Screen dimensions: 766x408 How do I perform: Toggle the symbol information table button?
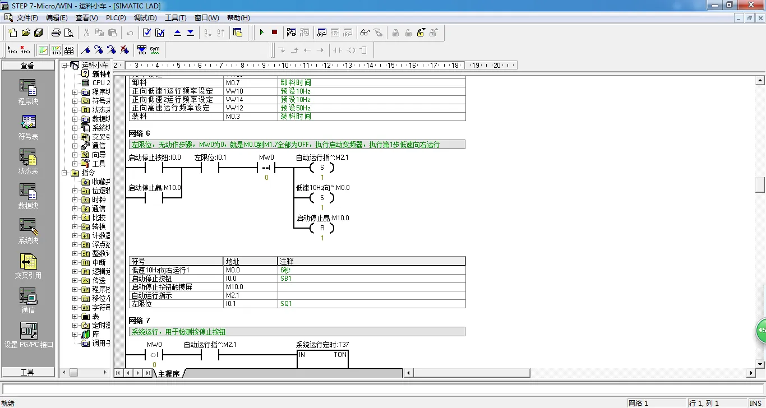click(69, 50)
